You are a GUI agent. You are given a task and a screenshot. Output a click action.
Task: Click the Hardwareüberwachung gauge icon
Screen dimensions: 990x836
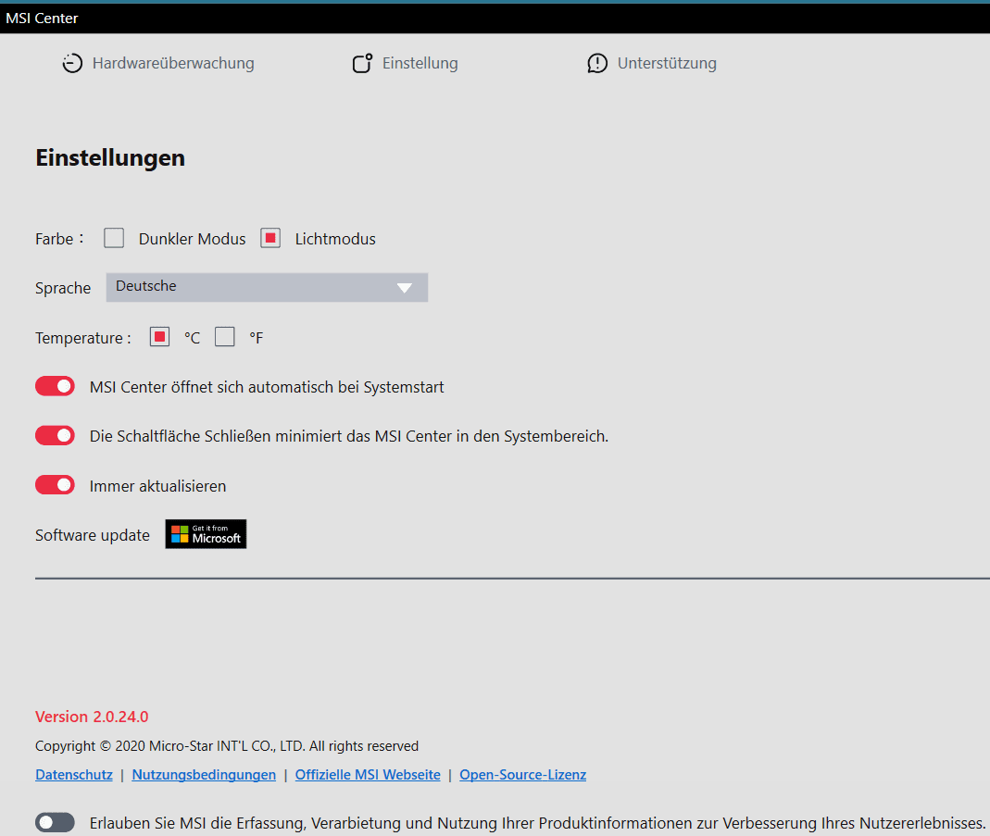click(72, 63)
